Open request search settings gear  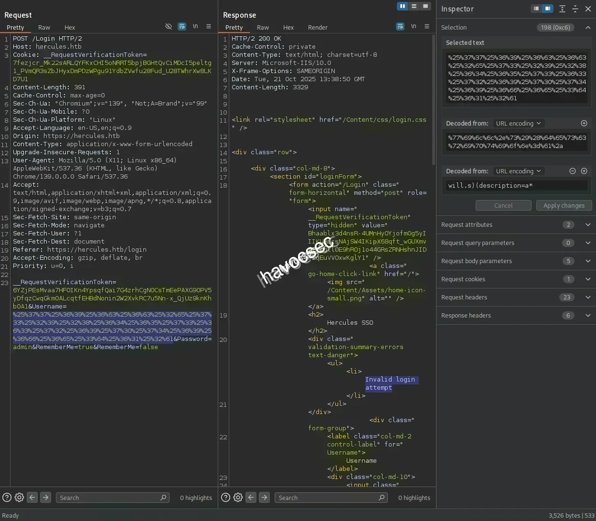[19, 498]
